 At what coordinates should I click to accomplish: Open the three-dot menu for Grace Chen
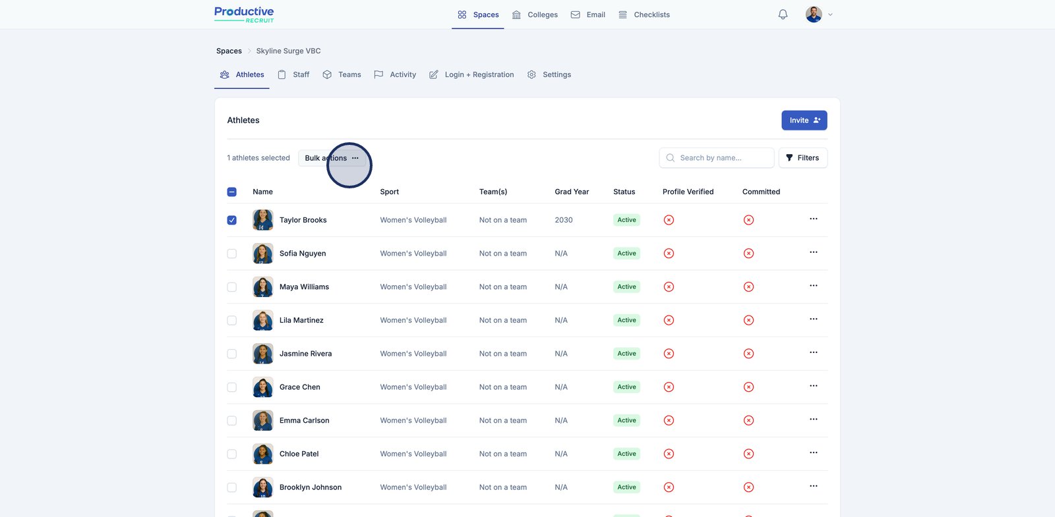point(813,386)
